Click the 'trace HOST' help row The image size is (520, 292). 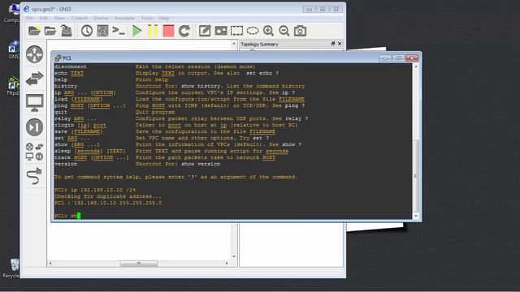tap(165, 157)
